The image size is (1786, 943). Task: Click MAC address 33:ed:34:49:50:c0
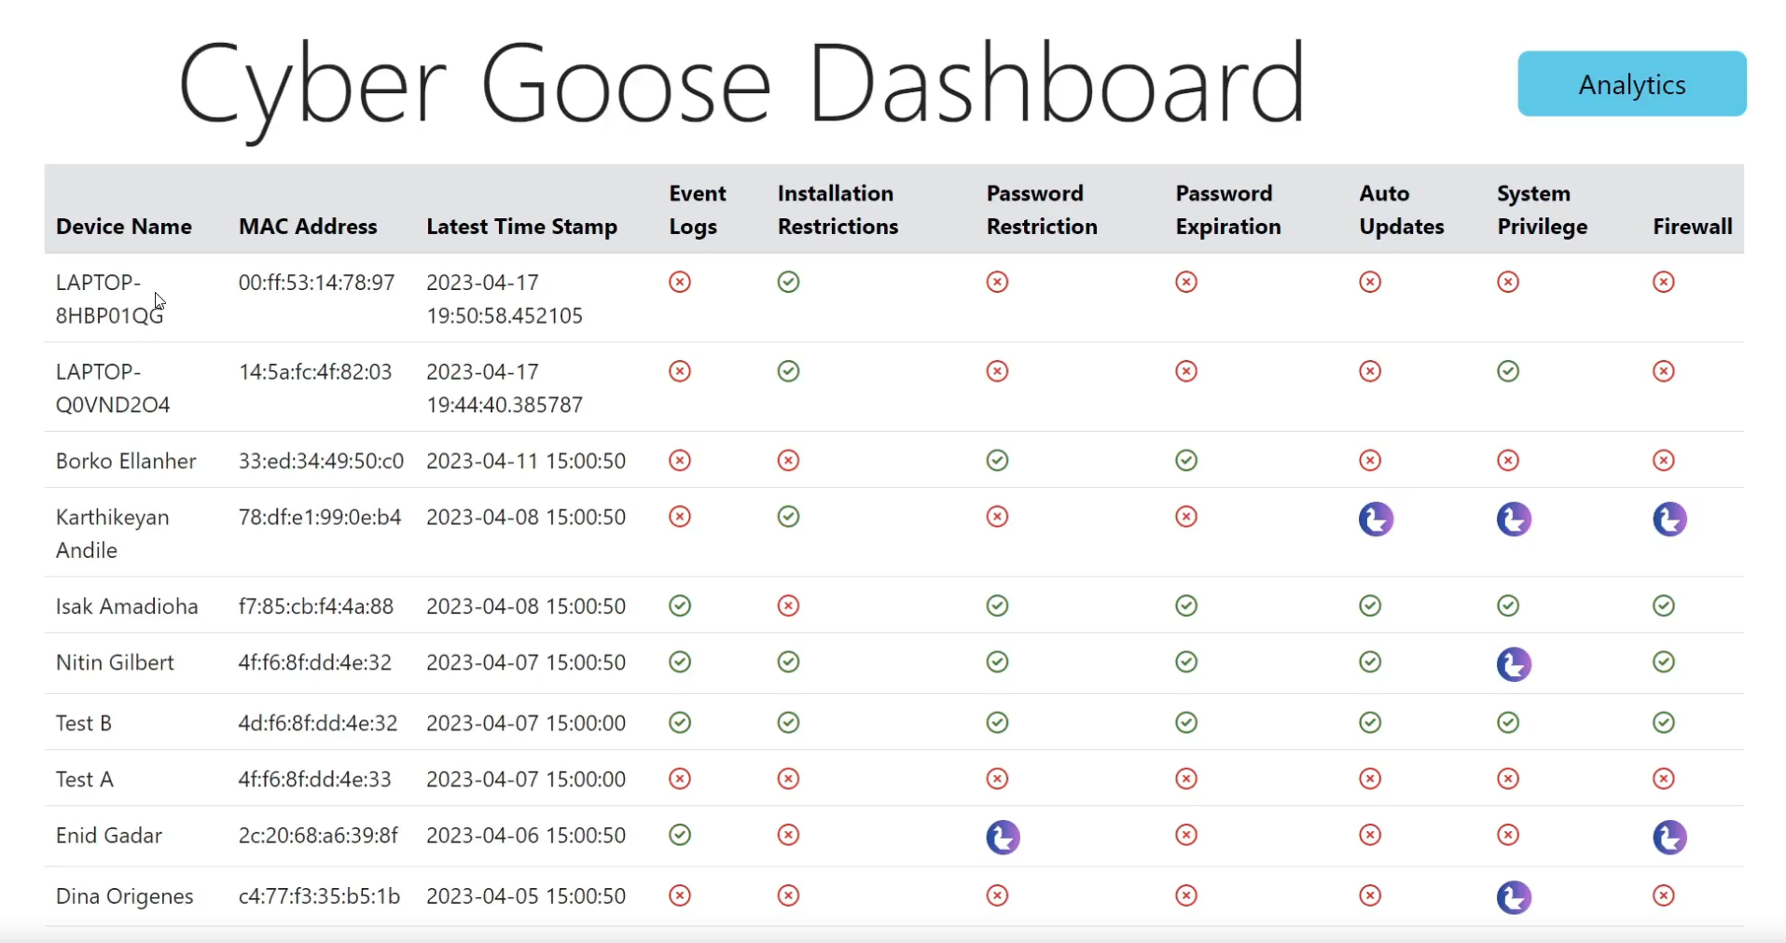pyautogui.click(x=321, y=461)
